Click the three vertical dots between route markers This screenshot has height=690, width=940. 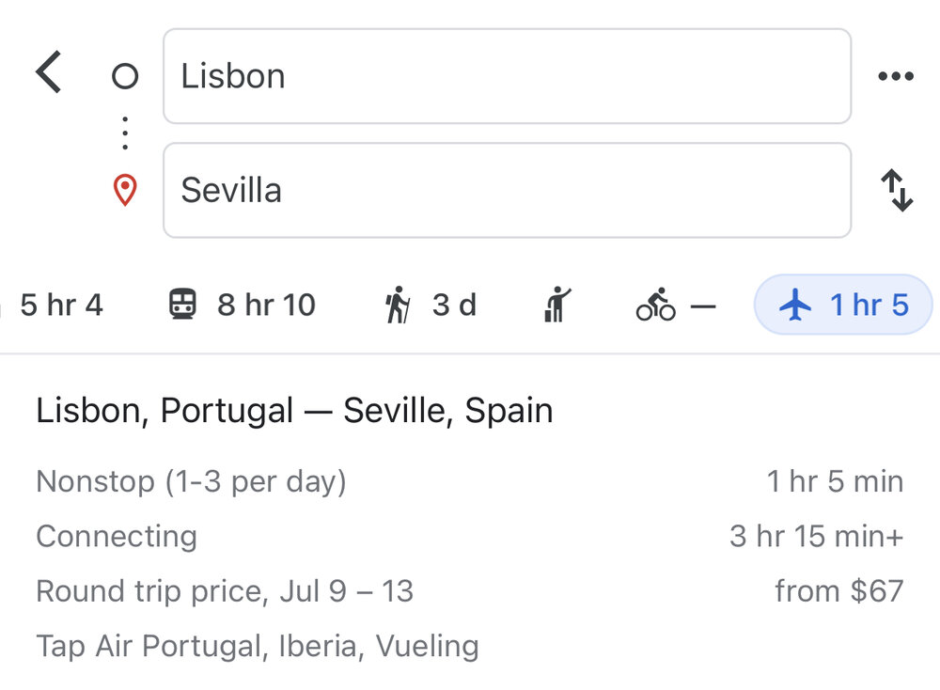pyautogui.click(x=124, y=133)
